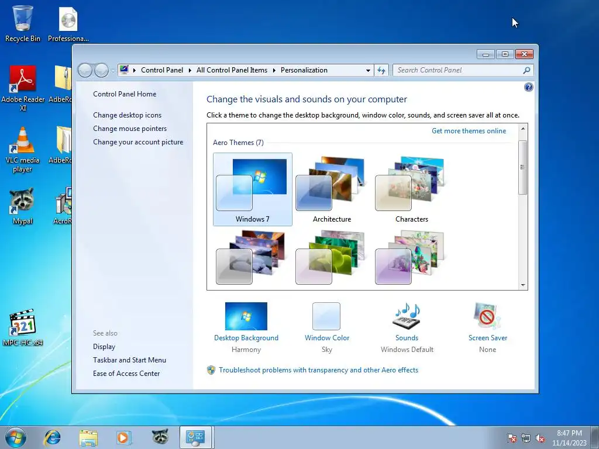Click the Sounds text link
This screenshot has width=599, height=449.
(x=407, y=338)
